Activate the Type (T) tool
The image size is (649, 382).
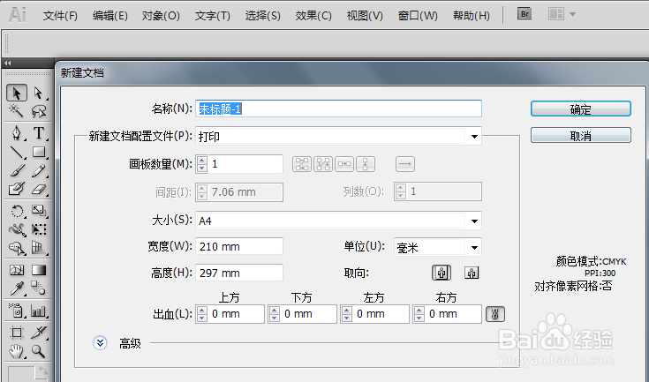(39, 133)
